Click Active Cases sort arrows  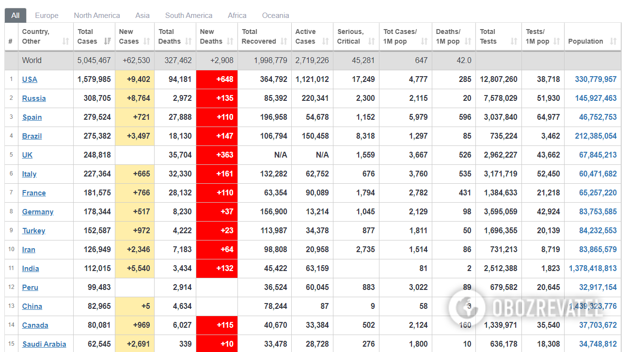click(326, 42)
